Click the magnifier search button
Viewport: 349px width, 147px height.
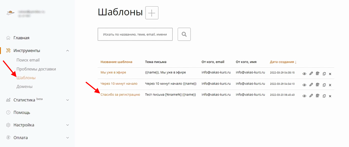pos(184,34)
